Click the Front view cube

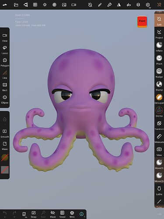coord(142,22)
